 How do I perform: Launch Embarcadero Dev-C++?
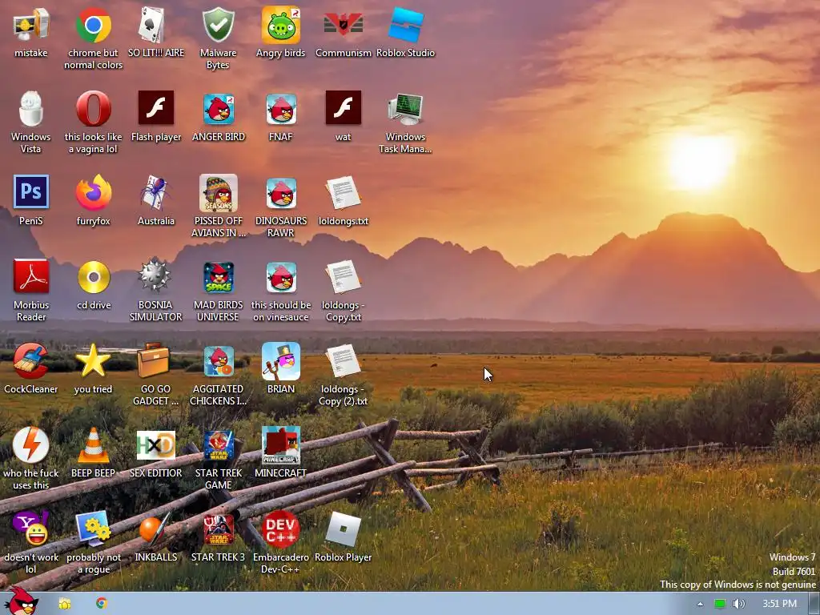click(x=281, y=529)
